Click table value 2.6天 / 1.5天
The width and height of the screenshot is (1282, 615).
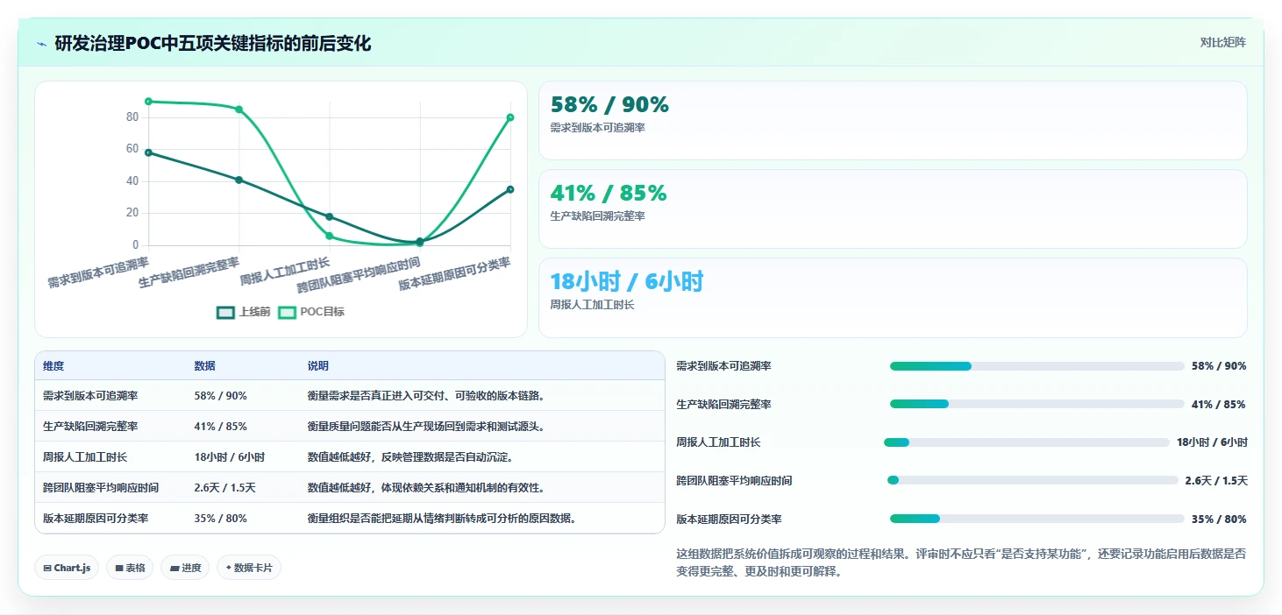click(224, 488)
